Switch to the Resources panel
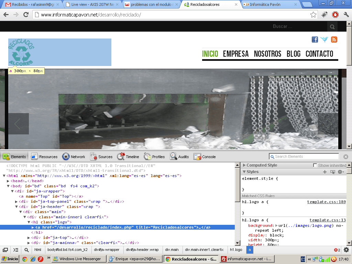This screenshot has width=352, height=264. pos(44,157)
